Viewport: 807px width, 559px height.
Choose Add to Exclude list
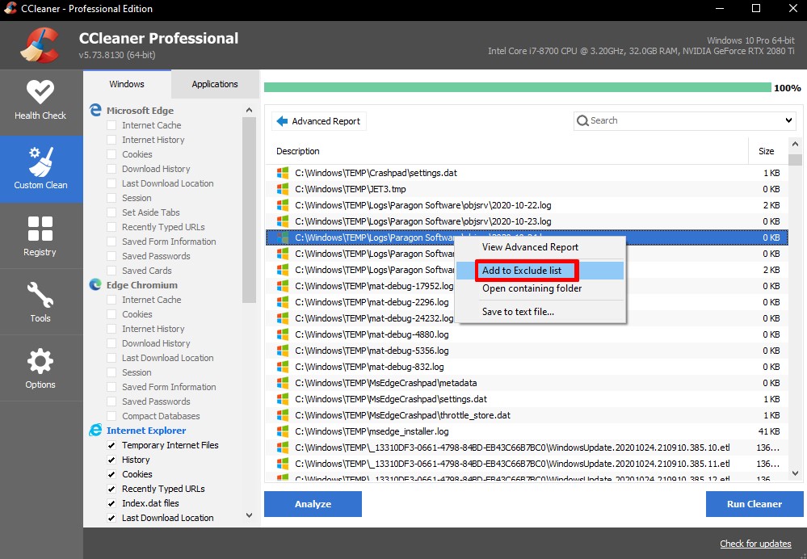540,271
